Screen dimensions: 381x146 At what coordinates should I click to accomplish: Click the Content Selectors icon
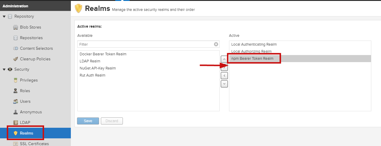point(16,48)
